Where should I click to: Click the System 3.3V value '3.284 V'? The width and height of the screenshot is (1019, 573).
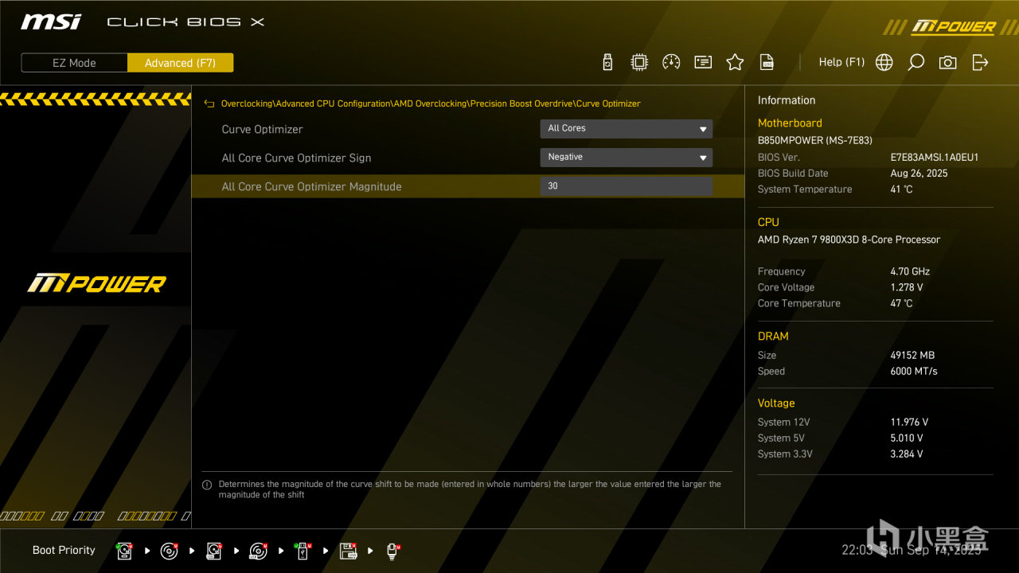click(907, 454)
